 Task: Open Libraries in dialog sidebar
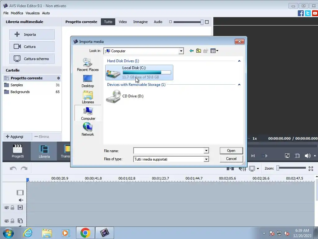click(88, 97)
